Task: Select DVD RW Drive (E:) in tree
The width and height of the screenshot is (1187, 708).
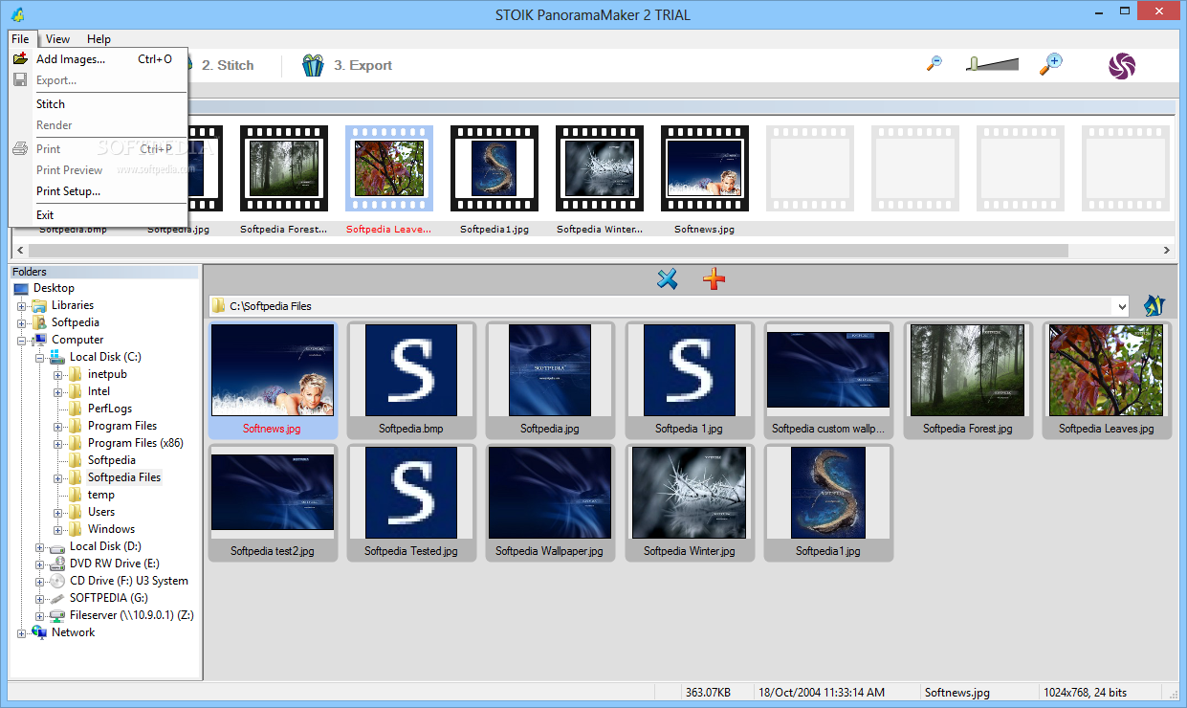Action: click(115, 564)
